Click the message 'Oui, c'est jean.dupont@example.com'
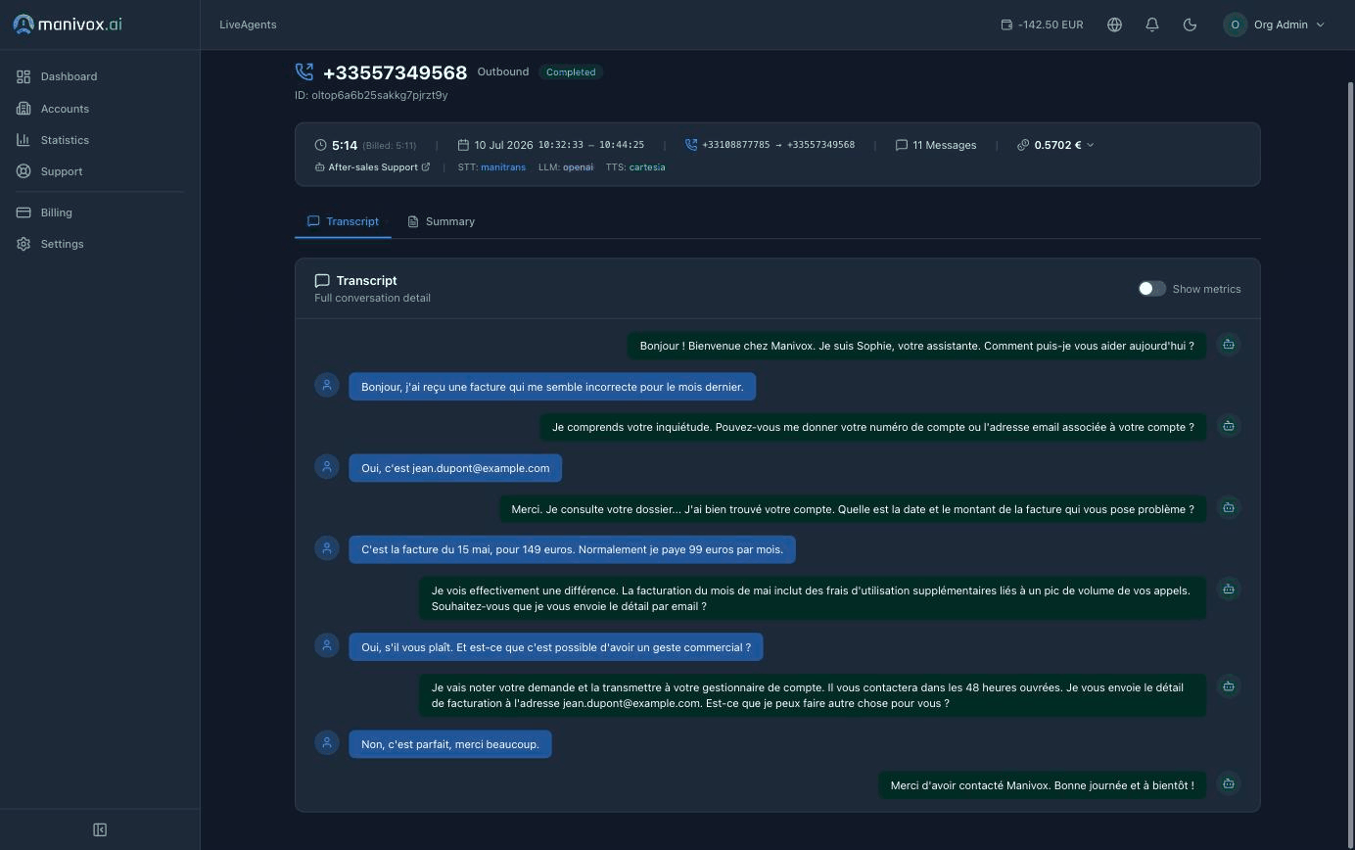The width and height of the screenshot is (1355, 850). pos(455,468)
